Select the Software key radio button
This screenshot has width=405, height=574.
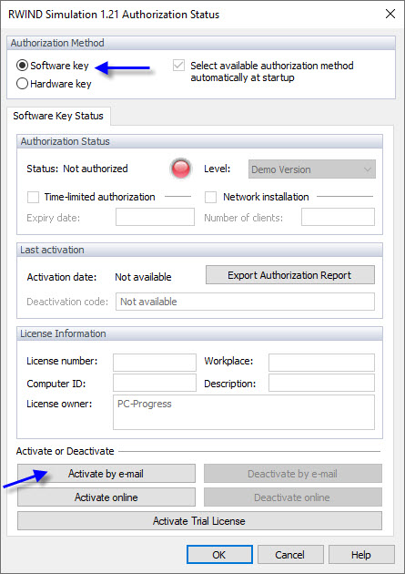tap(22, 66)
